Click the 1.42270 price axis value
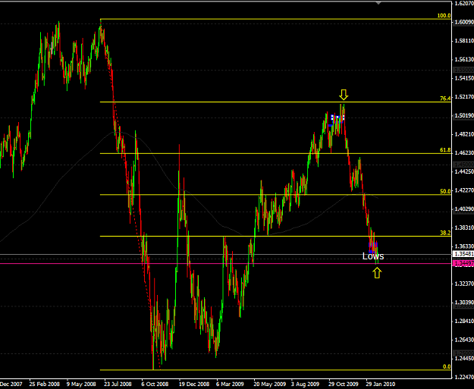The image size is (474, 389). tap(464, 190)
